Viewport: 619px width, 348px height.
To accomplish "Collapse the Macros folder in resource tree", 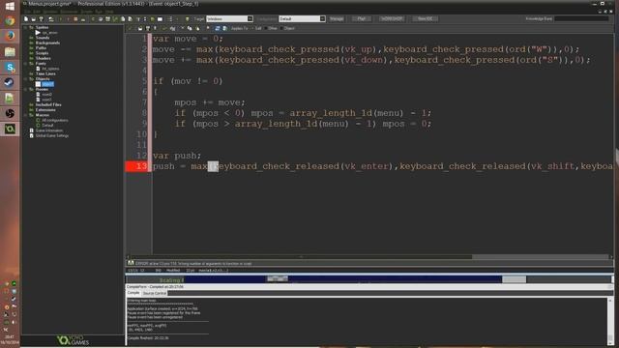I will (x=26, y=115).
